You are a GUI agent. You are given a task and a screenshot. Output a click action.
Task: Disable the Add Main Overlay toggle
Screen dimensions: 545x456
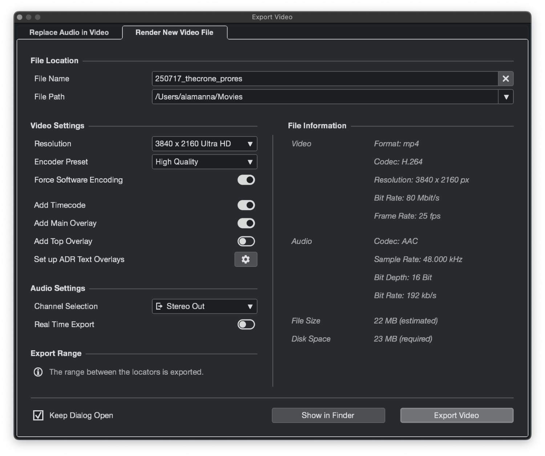click(x=246, y=223)
